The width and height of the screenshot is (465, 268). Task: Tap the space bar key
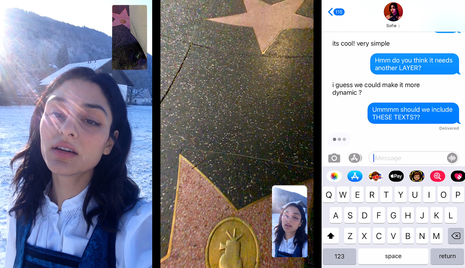click(x=393, y=256)
